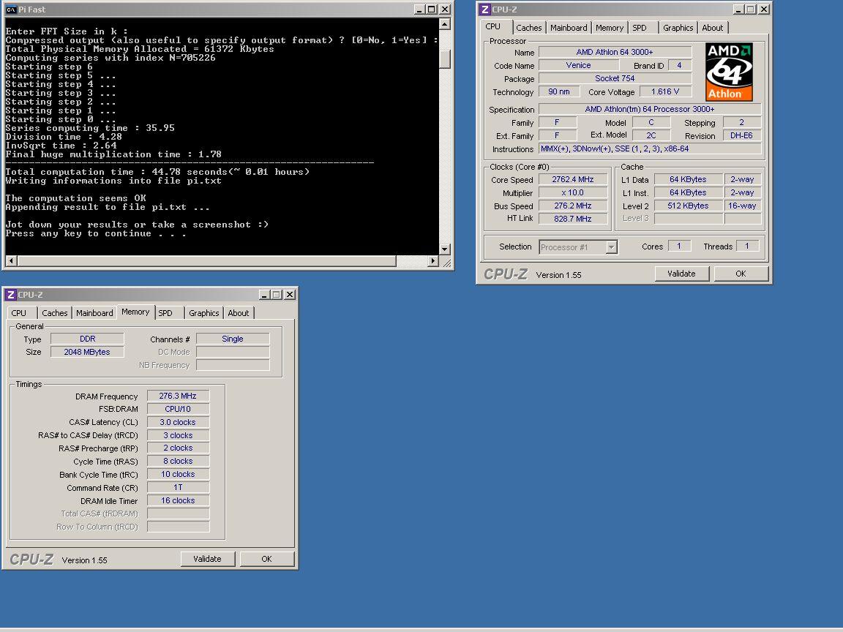The width and height of the screenshot is (843, 632).
Task: Click Channels # value Single
Action: (233, 339)
